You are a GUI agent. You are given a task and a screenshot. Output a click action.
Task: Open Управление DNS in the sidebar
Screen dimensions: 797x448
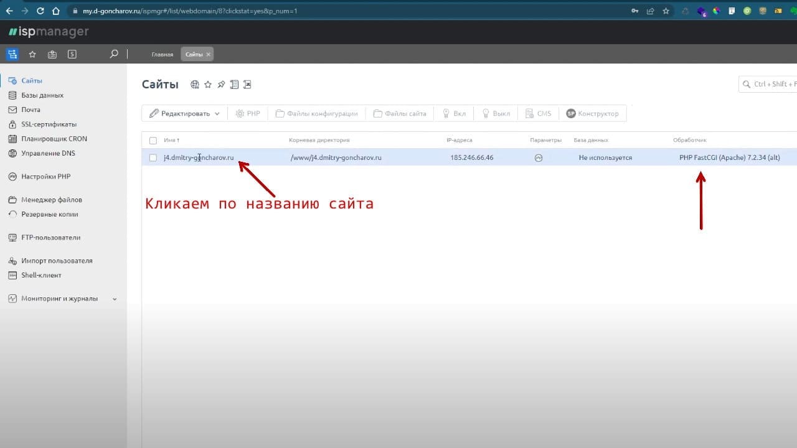point(48,153)
